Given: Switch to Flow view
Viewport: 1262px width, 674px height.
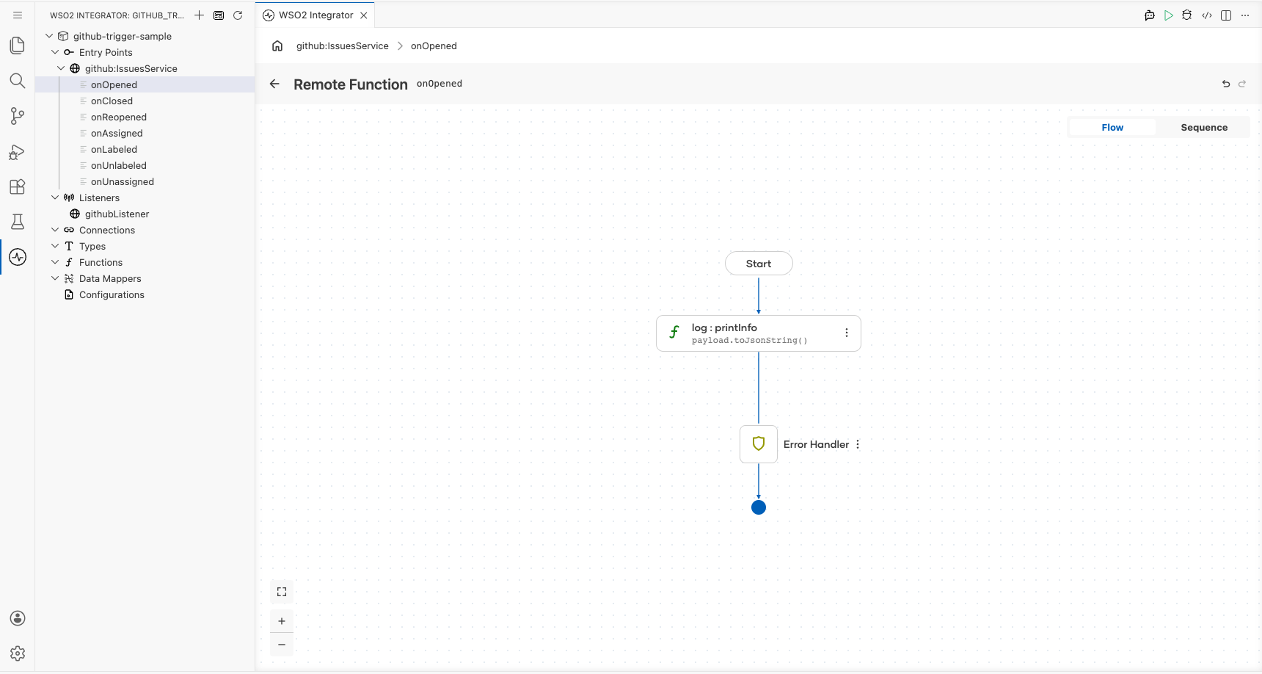Looking at the screenshot, I should coord(1112,127).
